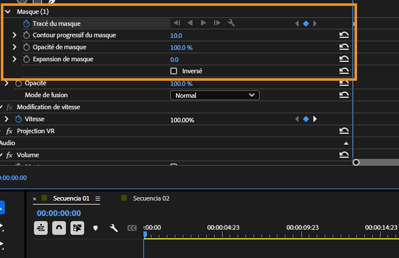Image resolution: width=399 pixels, height=258 pixels.
Task: Edit mask feather value 10.0
Action: point(176,36)
